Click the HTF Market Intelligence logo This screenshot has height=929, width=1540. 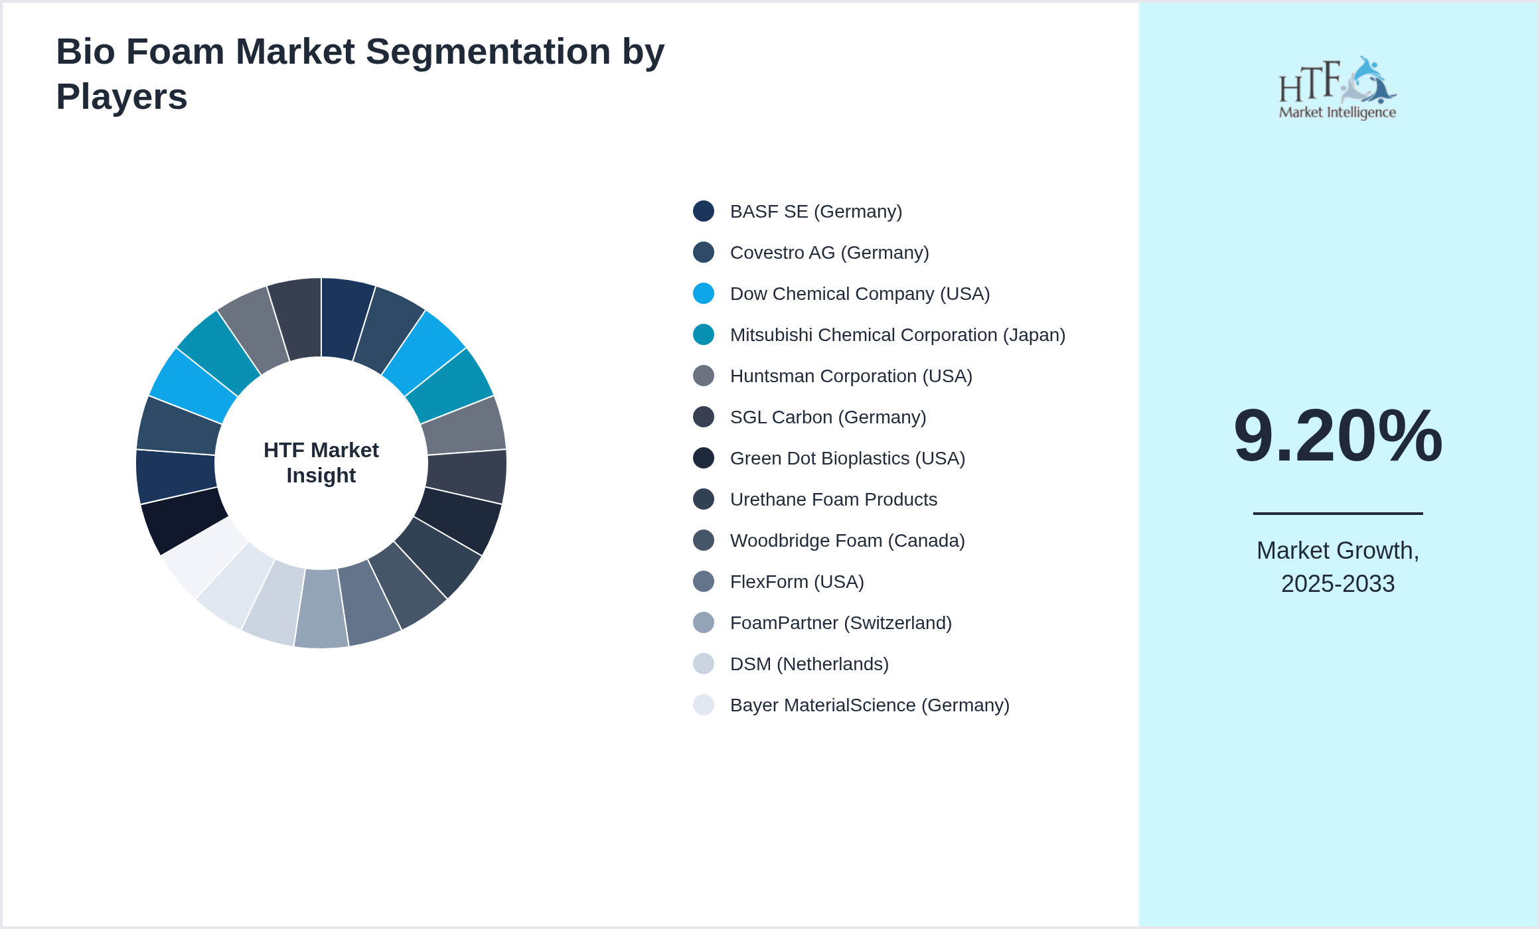(x=1337, y=88)
